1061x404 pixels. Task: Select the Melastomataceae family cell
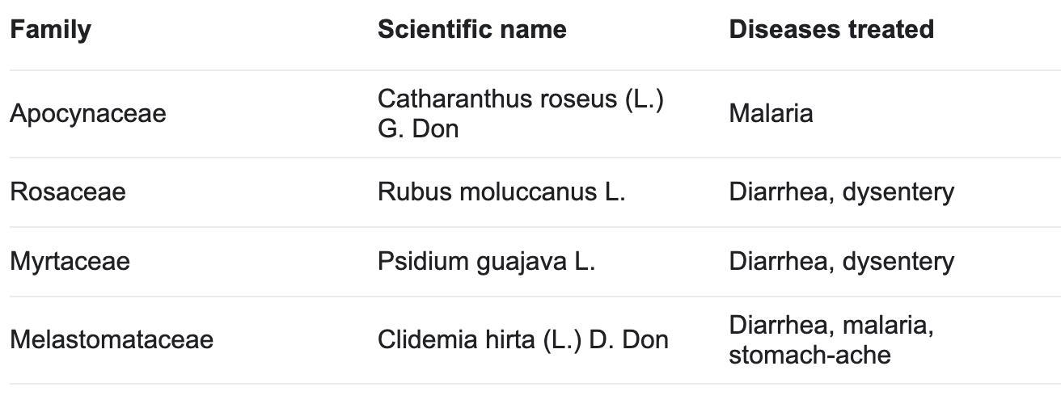tap(112, 339)
